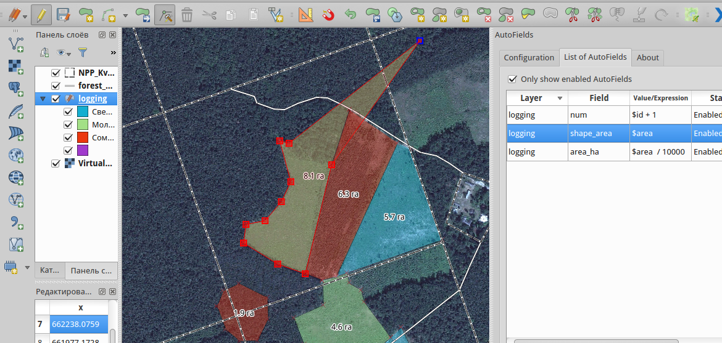Uncheck the logging layer checkbox
The width and height of the screenshot is (722, 343).
56,99
